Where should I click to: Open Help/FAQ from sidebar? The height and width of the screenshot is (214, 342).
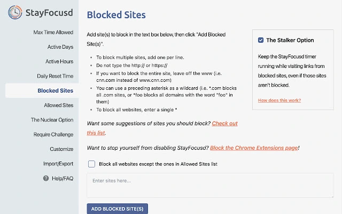(x=63, y=179)
